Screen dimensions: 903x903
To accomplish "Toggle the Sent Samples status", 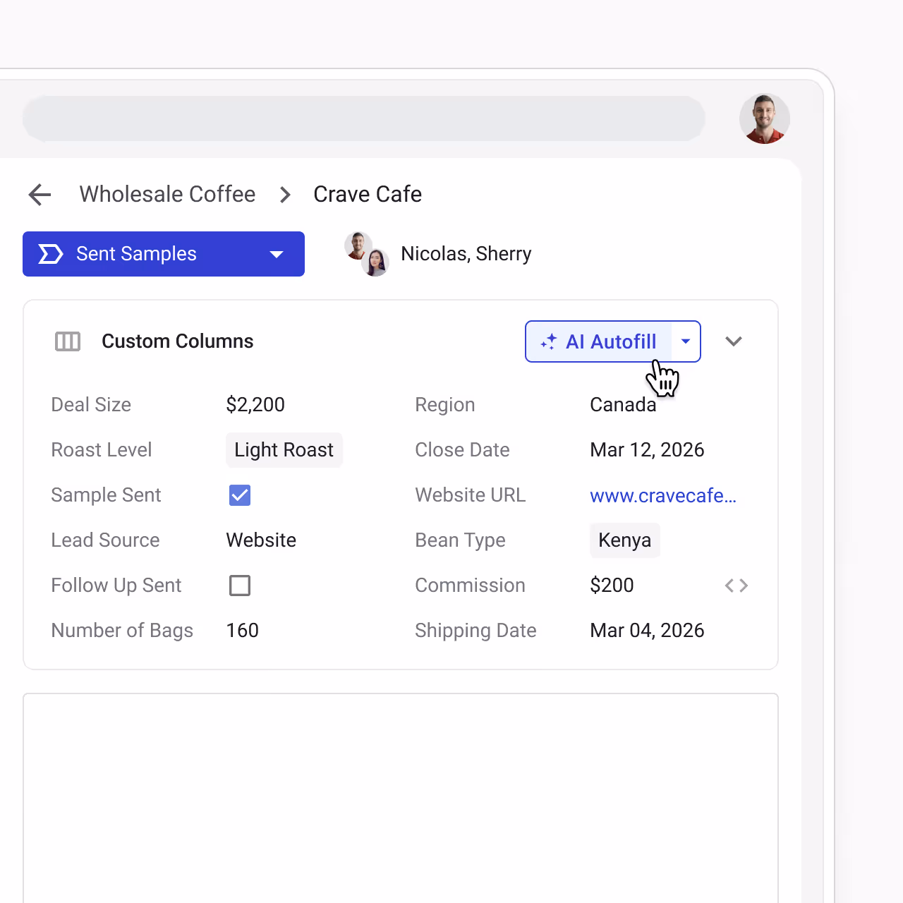I will 138,254.
